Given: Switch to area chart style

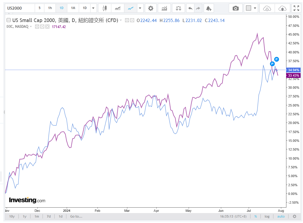Looking at the screenshot, I should pyautogui.click(x=118, y=8).
